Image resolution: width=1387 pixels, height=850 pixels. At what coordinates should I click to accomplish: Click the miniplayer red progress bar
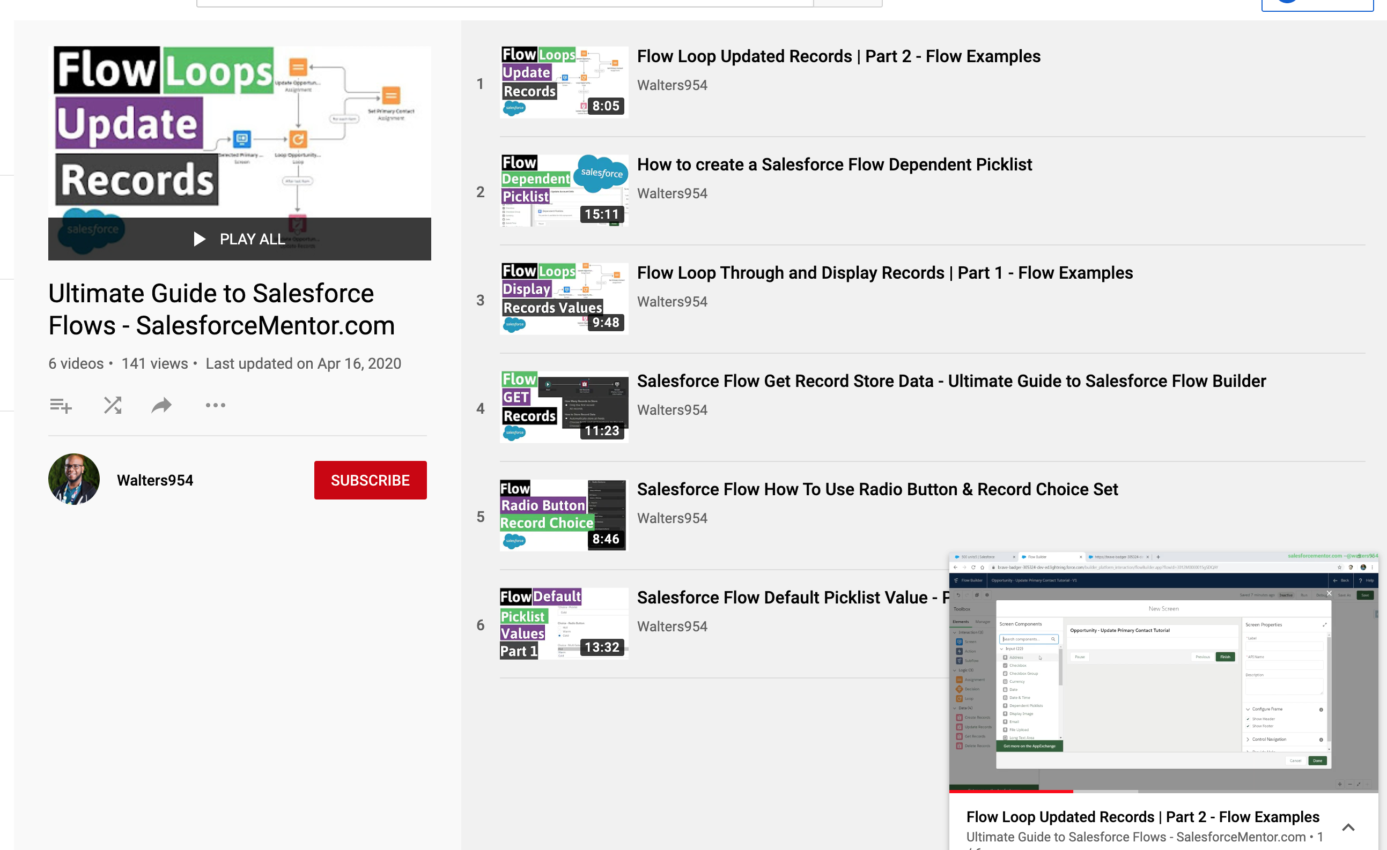1010,792
